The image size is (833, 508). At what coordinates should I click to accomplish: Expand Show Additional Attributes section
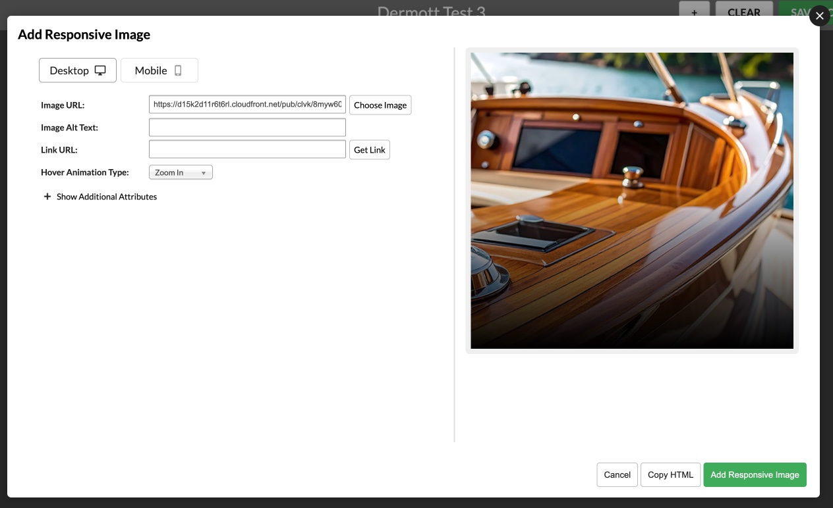[106, 197]
